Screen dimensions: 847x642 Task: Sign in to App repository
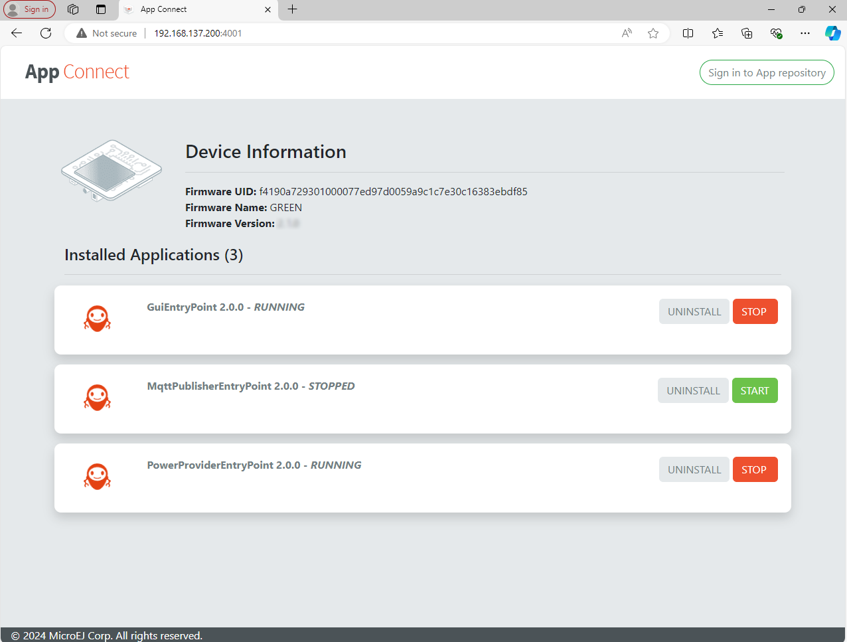[x=767, y=73]
